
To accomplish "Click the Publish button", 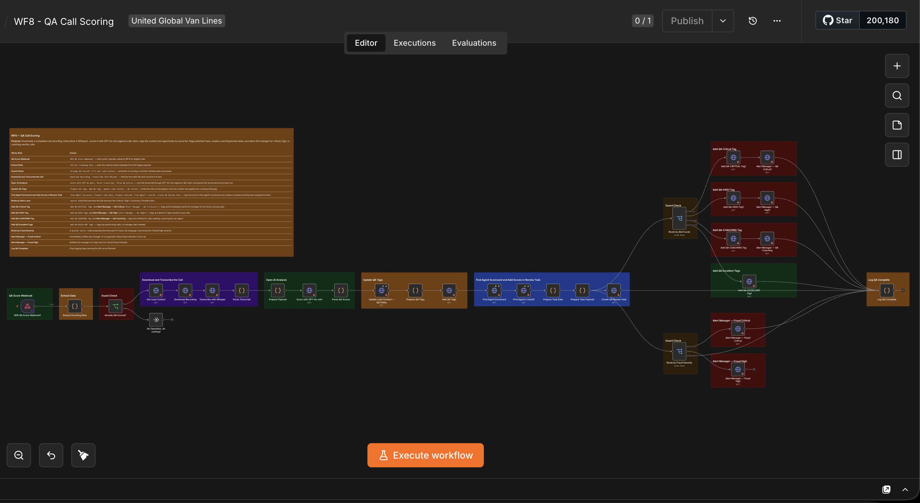I will pos(687,21).
